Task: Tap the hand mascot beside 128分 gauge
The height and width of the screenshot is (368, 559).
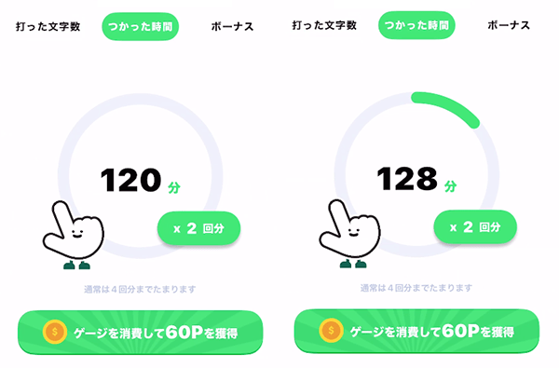Action: coord(349,233)
